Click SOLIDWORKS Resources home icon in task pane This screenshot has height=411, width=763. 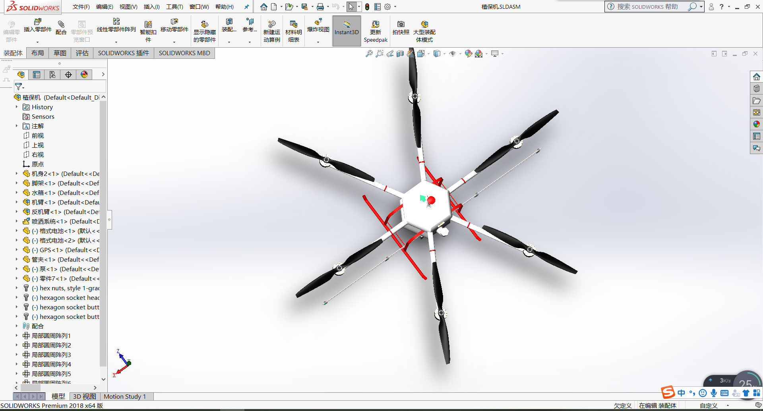[756, 77]
